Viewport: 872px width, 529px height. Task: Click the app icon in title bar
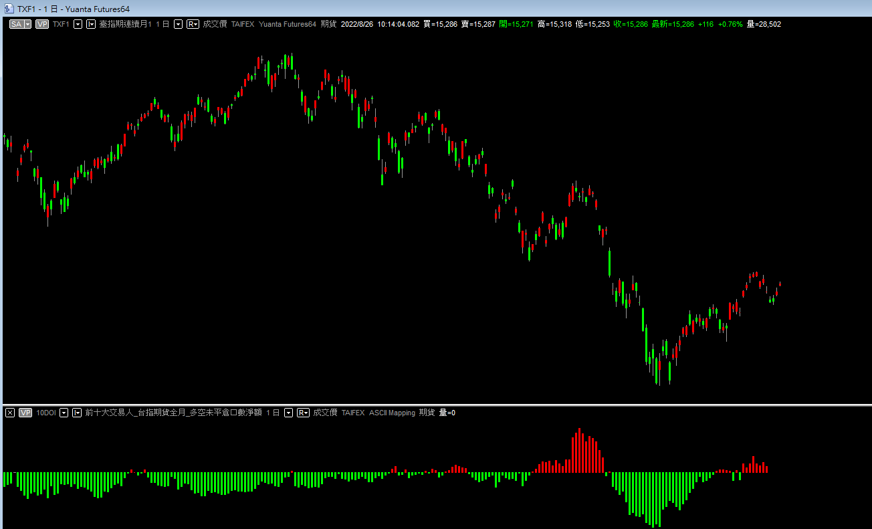pos(9,9)
